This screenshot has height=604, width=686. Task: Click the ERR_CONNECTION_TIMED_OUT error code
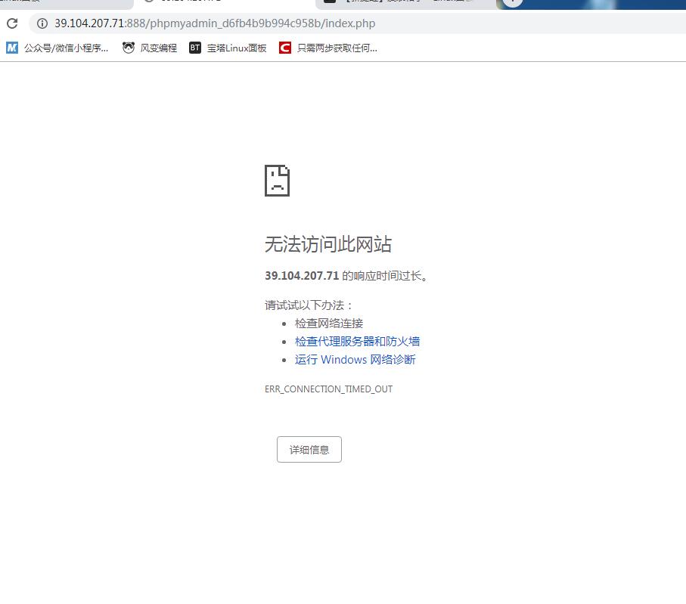(x=329, y=389)
